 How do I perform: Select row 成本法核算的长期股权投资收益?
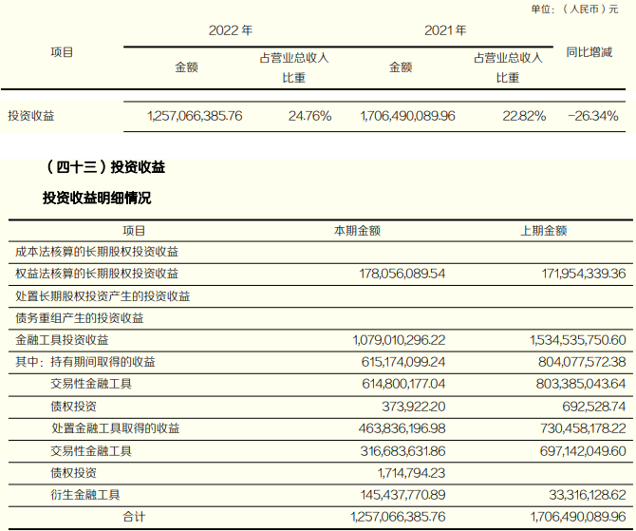pyautogui.click(x=321, y=252)
